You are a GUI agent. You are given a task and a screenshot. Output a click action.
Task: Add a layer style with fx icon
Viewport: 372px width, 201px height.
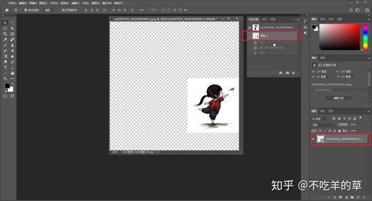pos(335,197)
